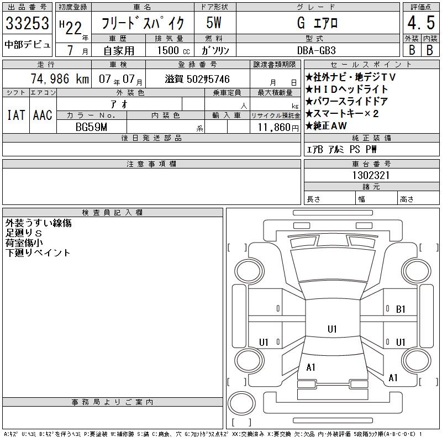442x442 pixels.
Task: Click the U1 mark beside the right door
Action: click(x=401, y=343)
